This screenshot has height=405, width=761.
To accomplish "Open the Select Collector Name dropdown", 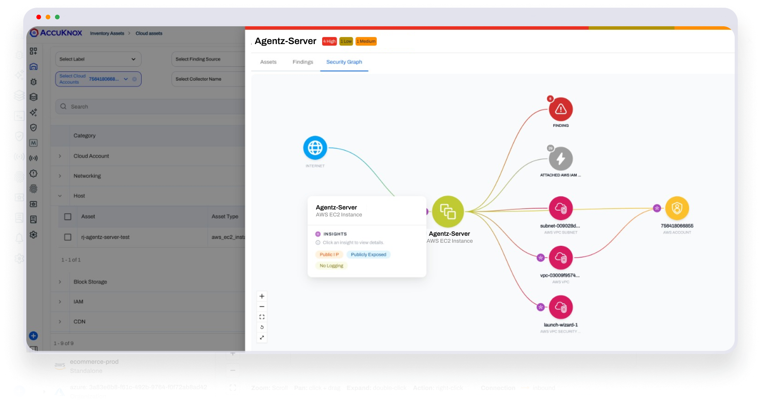I will click(x=208, y=79).
